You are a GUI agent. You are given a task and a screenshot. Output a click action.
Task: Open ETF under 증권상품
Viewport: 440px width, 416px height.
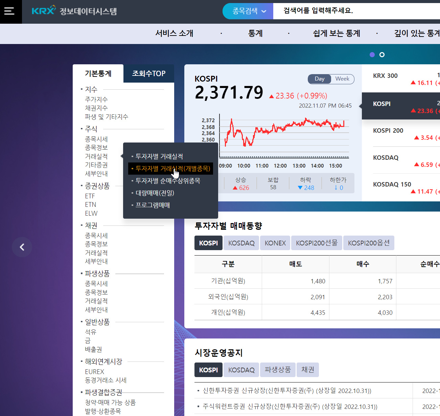90,196
